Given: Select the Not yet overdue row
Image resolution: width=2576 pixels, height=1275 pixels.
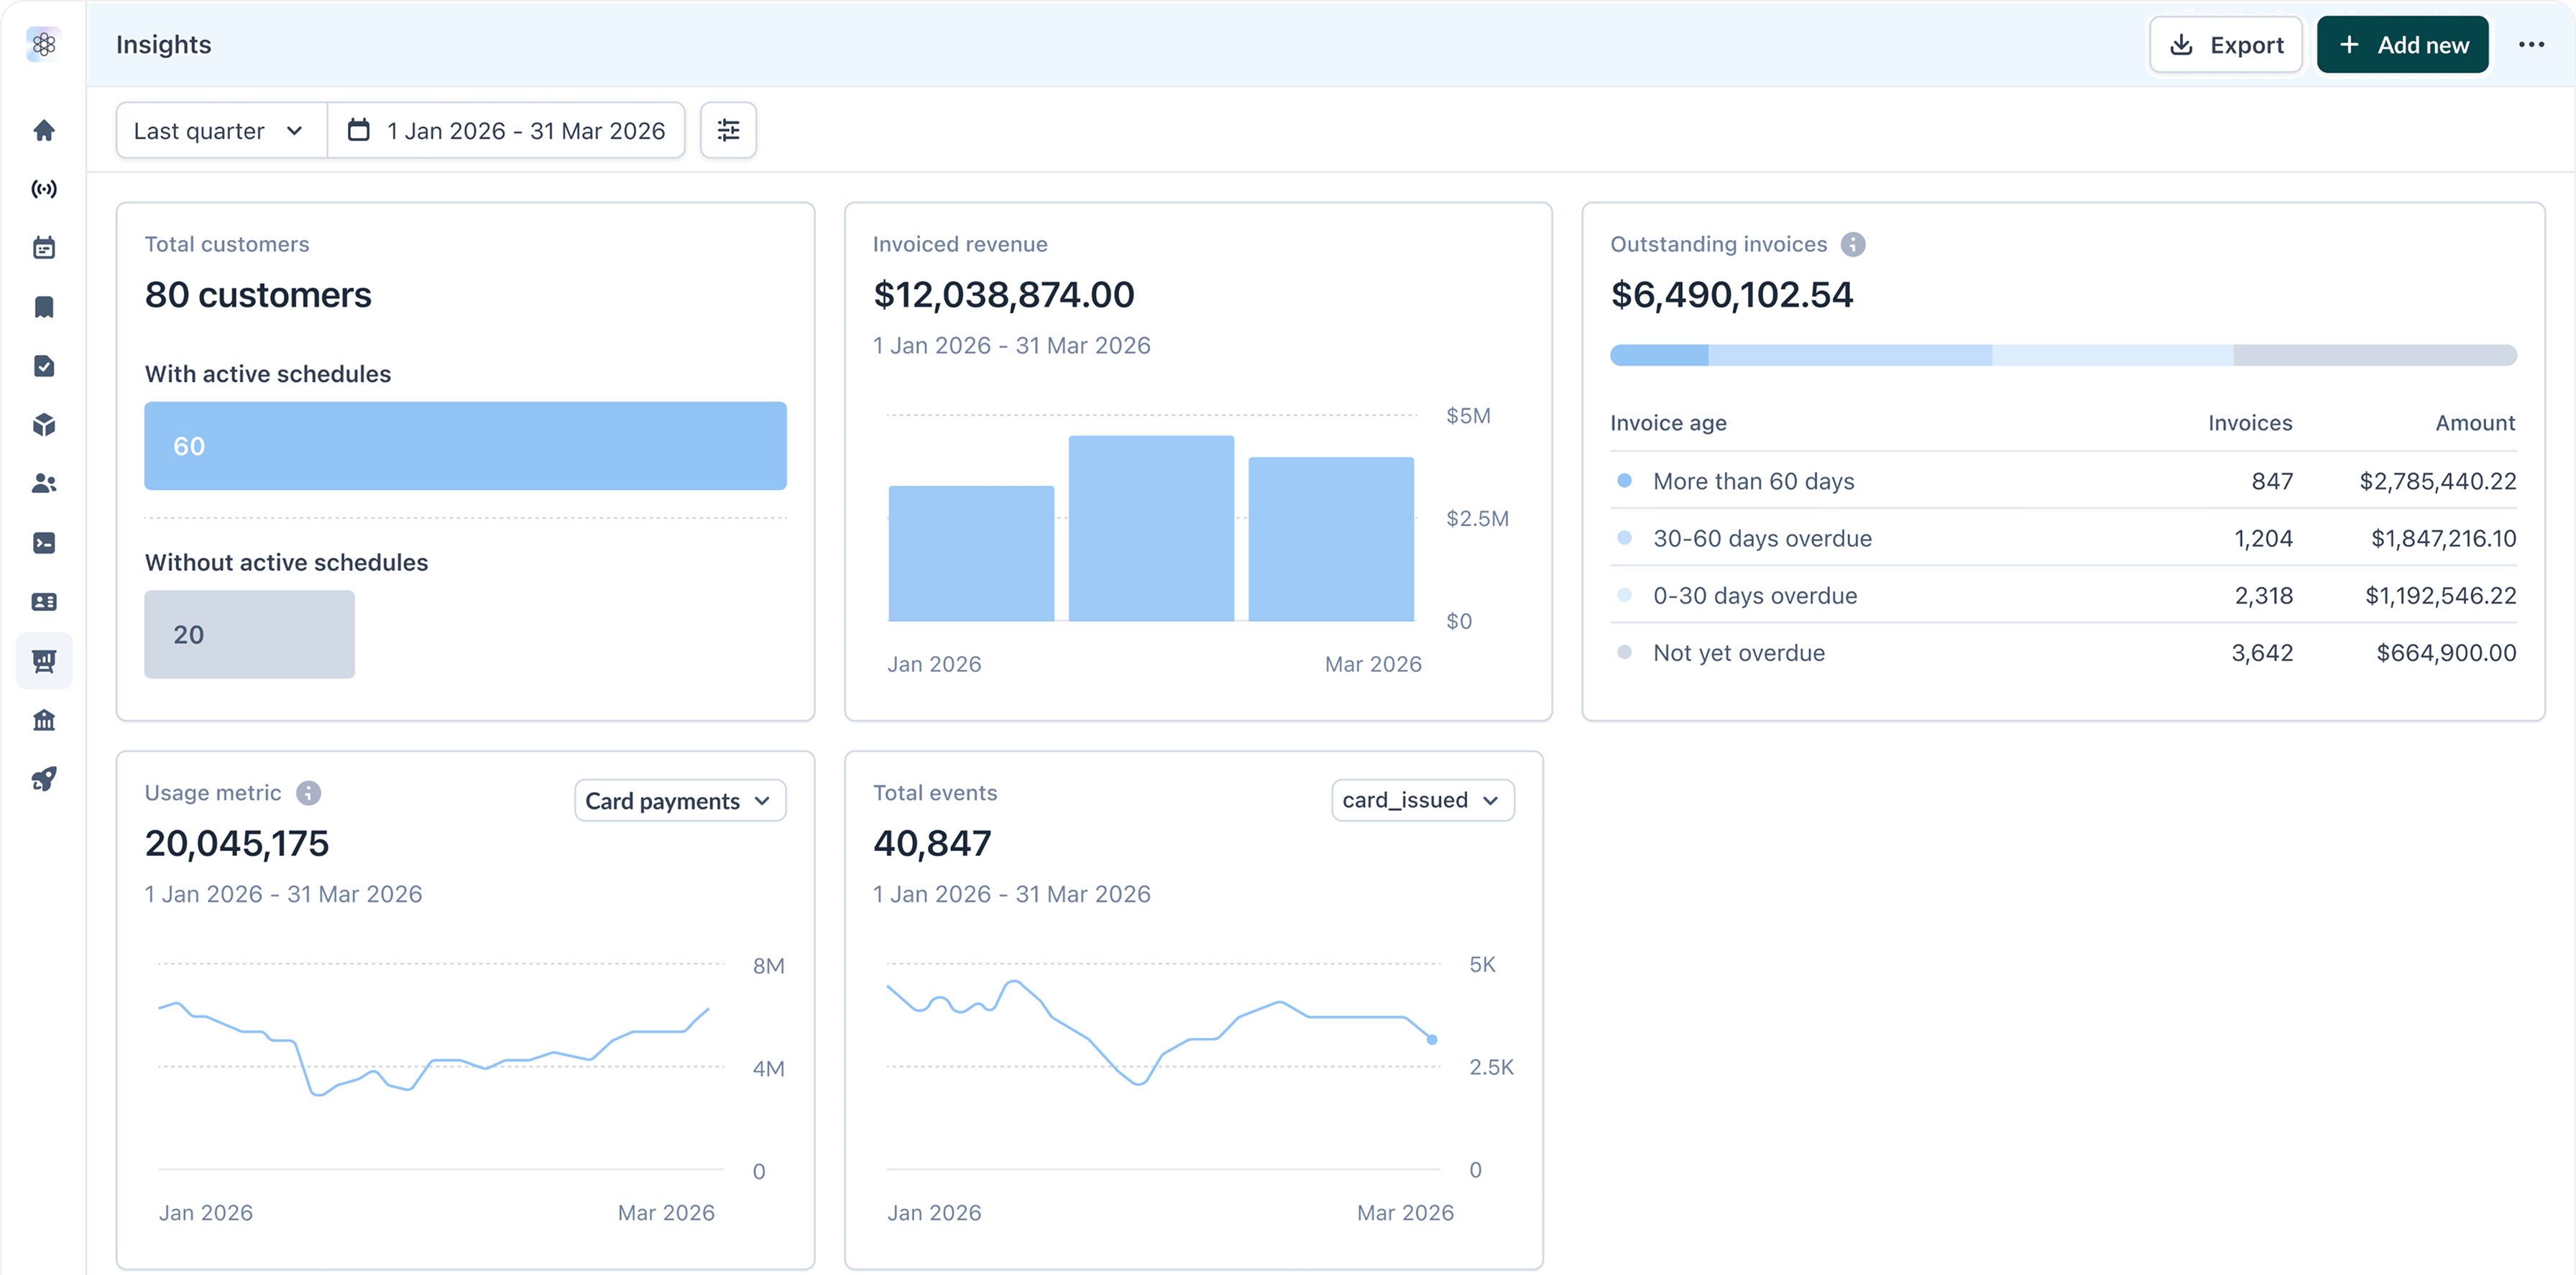Looking at the screenshot, I should click(2063, 652).
